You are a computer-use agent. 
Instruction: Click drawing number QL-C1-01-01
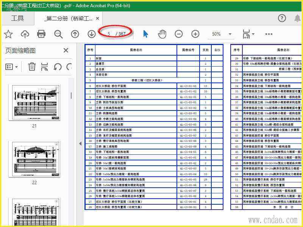[x=188, y=86]
